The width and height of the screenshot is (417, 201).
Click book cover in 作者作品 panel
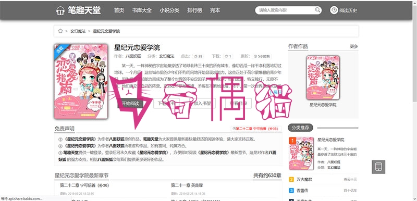(x=323, y=78)
